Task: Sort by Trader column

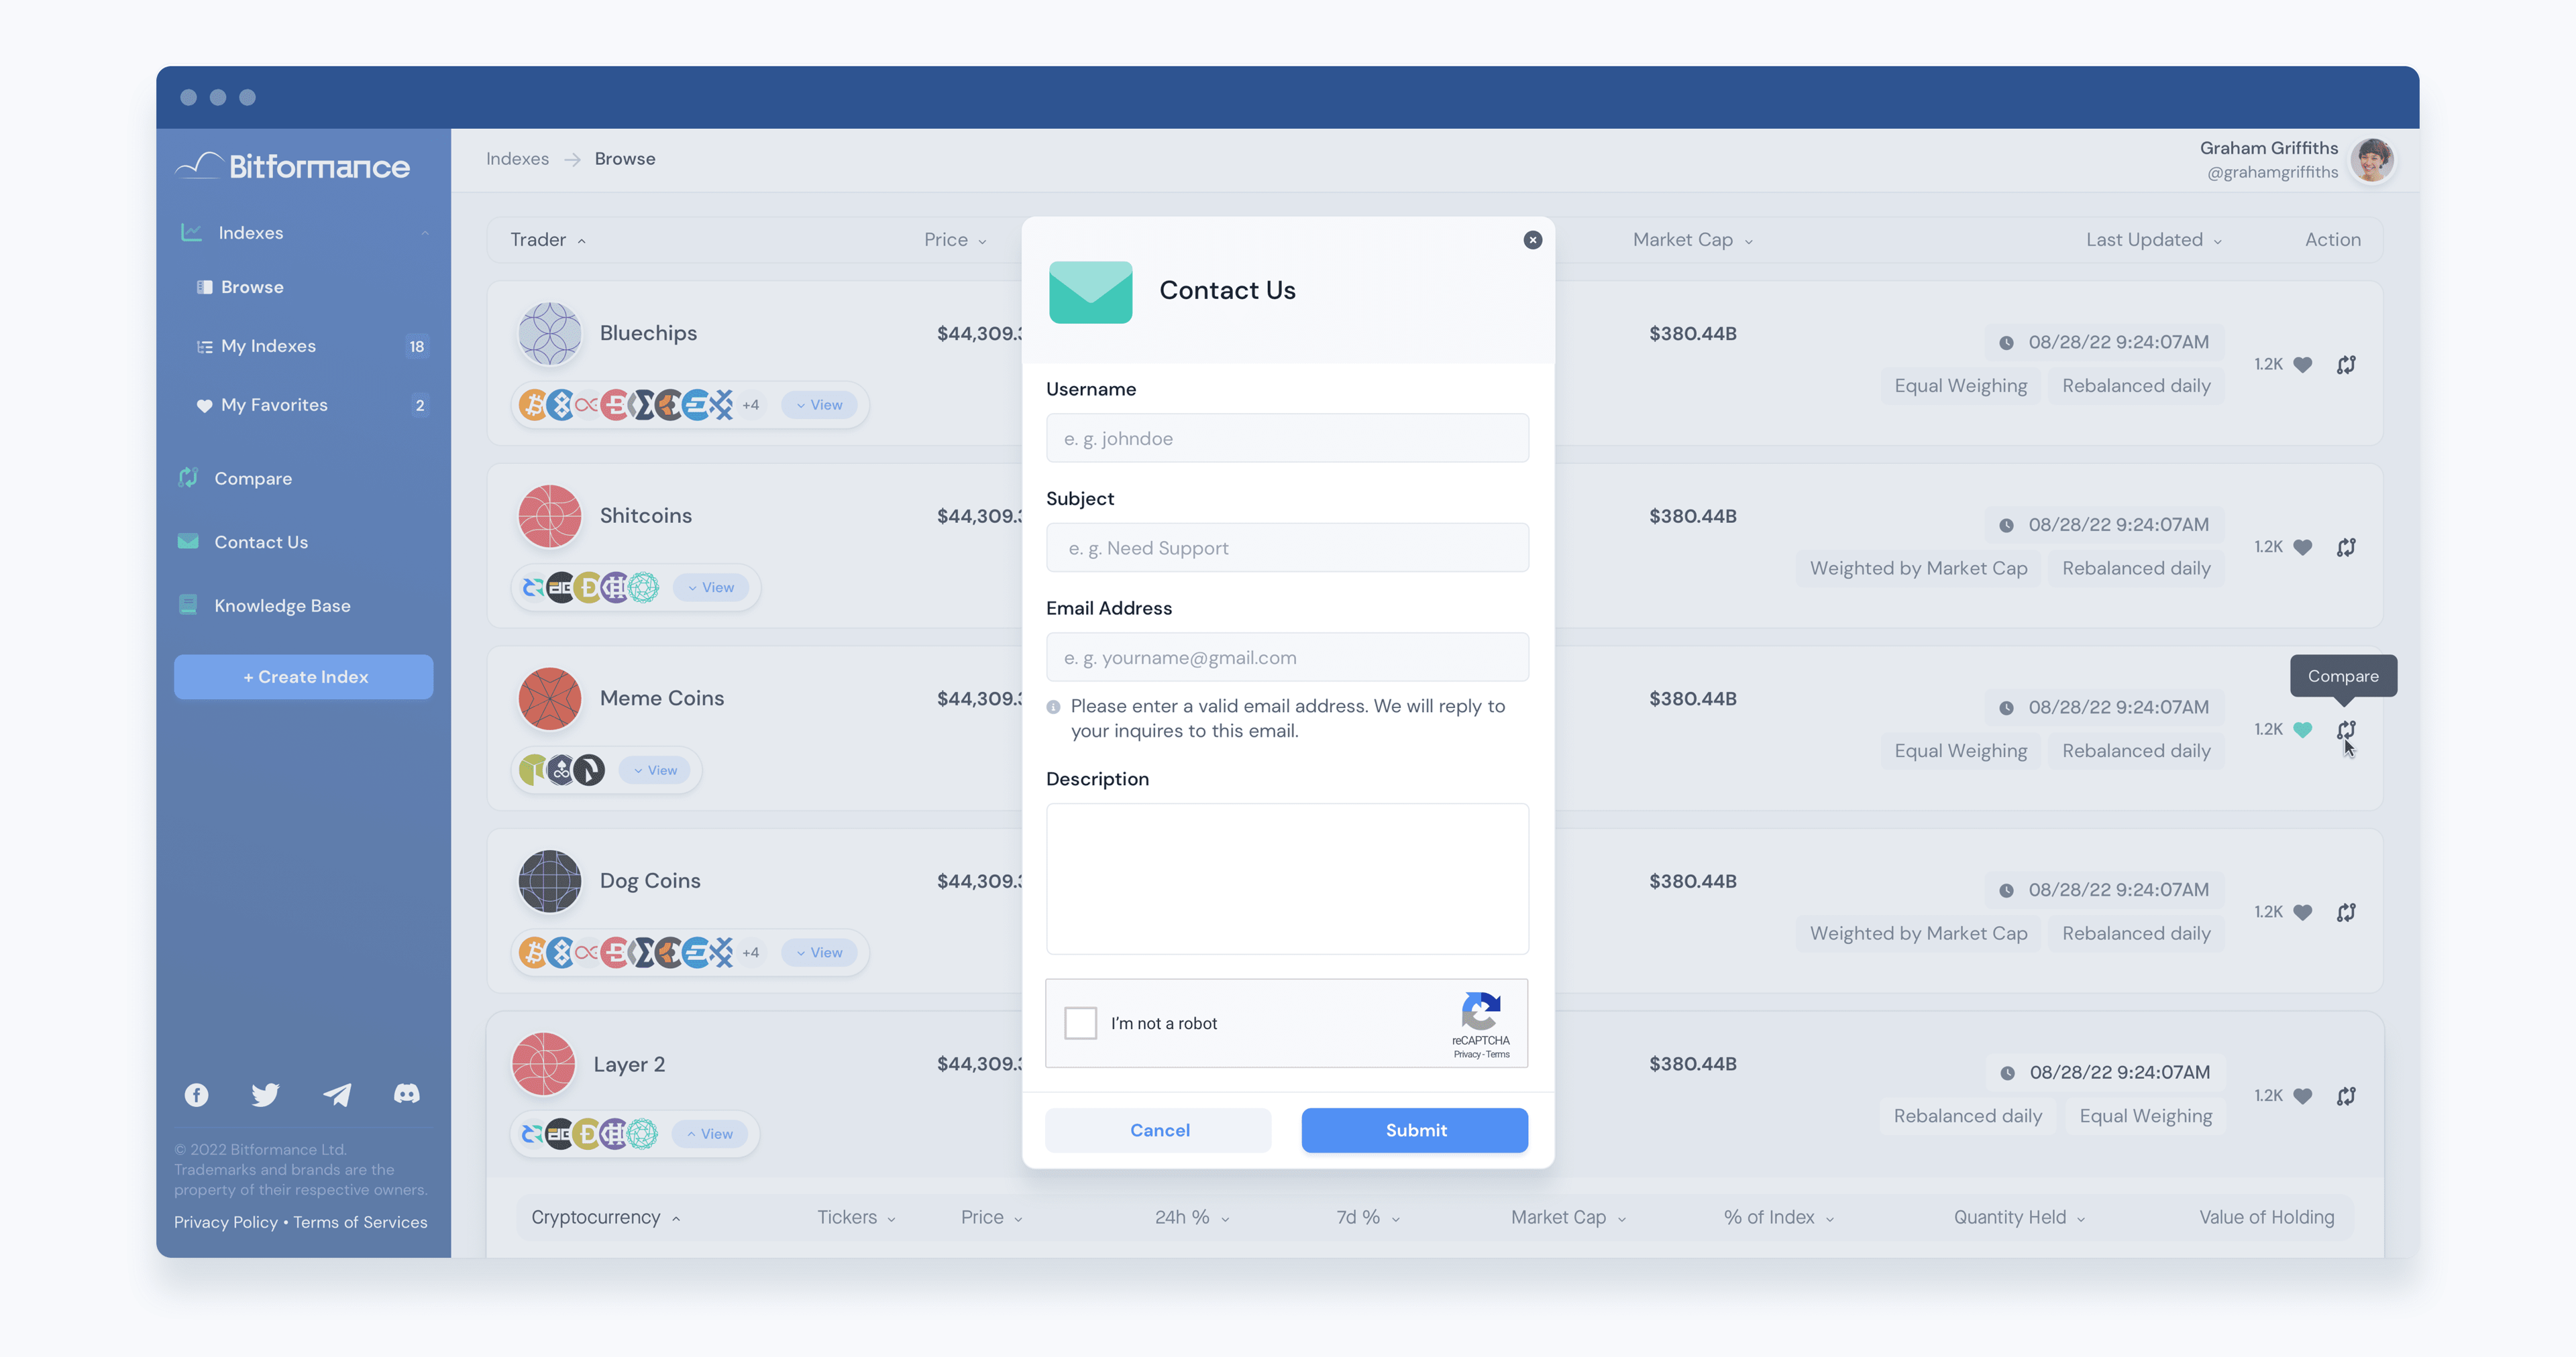Action: (x=547, y=240)
